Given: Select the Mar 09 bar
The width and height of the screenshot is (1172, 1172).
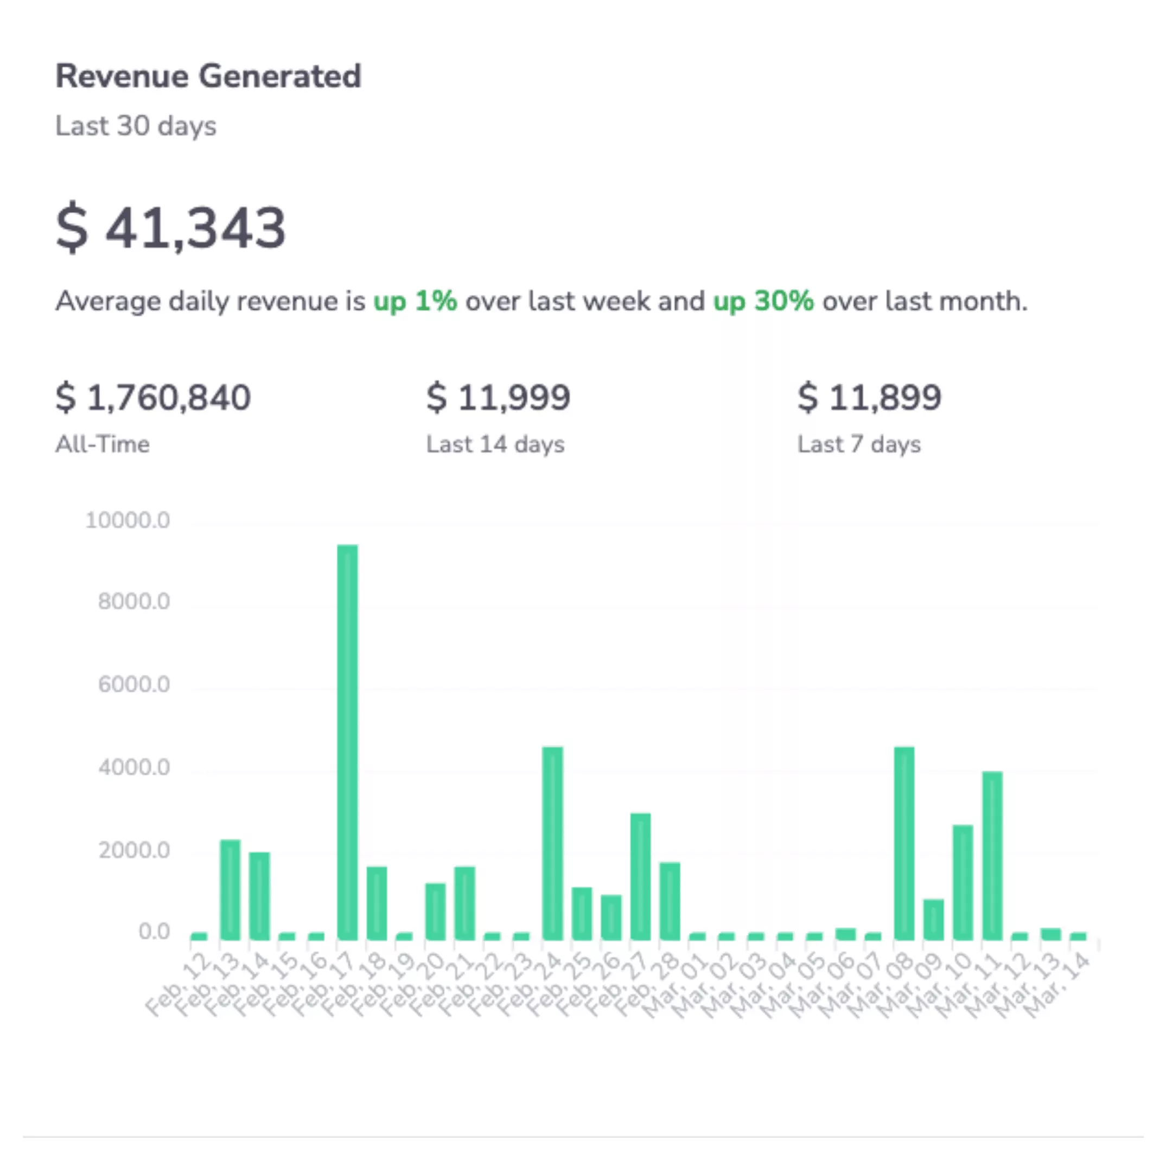Looking at the screenshot, I should click(x=934, y=920).
